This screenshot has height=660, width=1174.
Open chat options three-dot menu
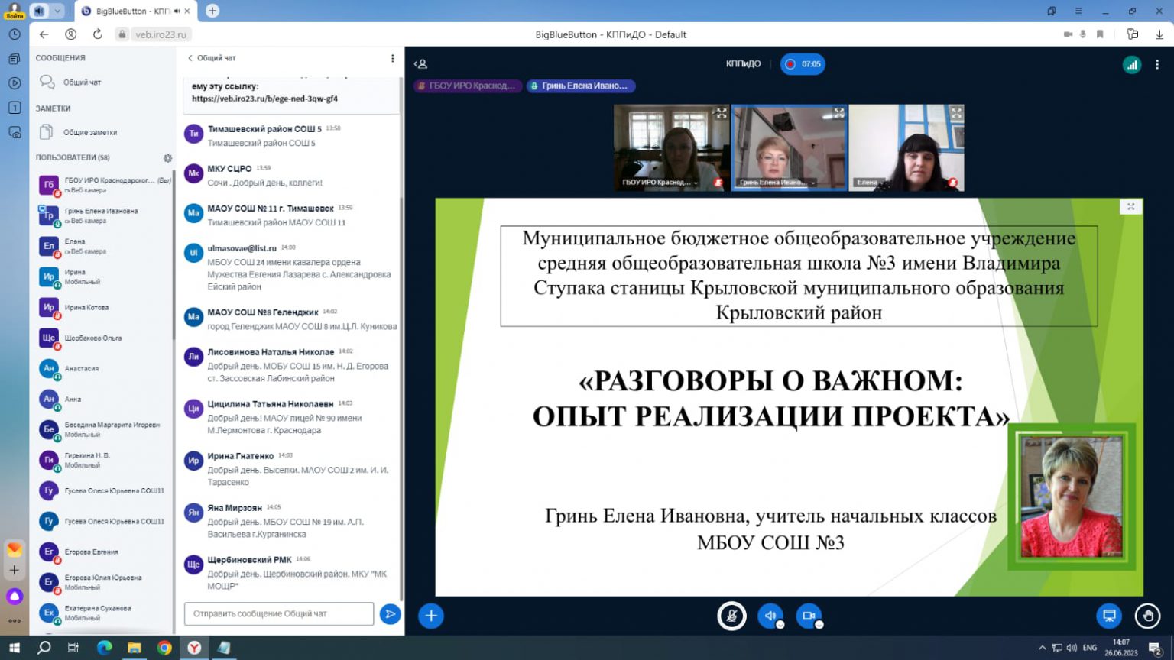393,58
